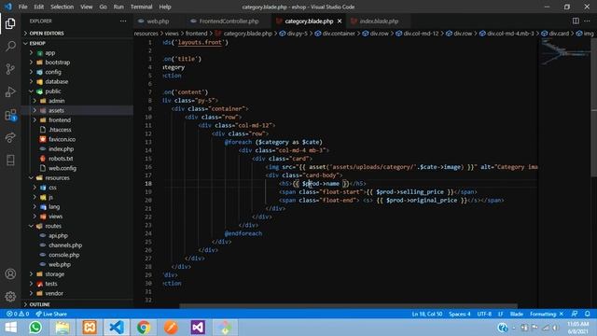Click Live Share in status bar
Image resolution: width=597 pixels, height=336 pixels.
pyautogui.click(x=51, y=314)
